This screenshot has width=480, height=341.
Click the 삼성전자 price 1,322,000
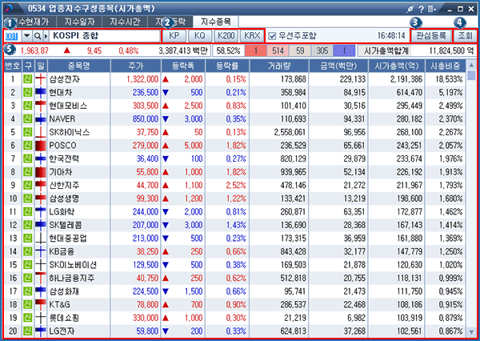(142, 79)
